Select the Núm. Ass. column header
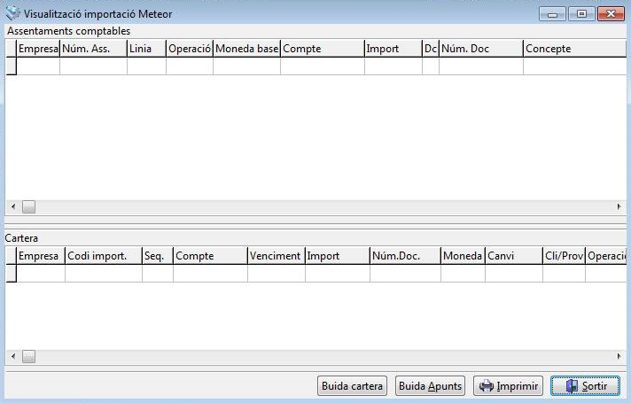This screenshot has width=631, height=403. 93,49
